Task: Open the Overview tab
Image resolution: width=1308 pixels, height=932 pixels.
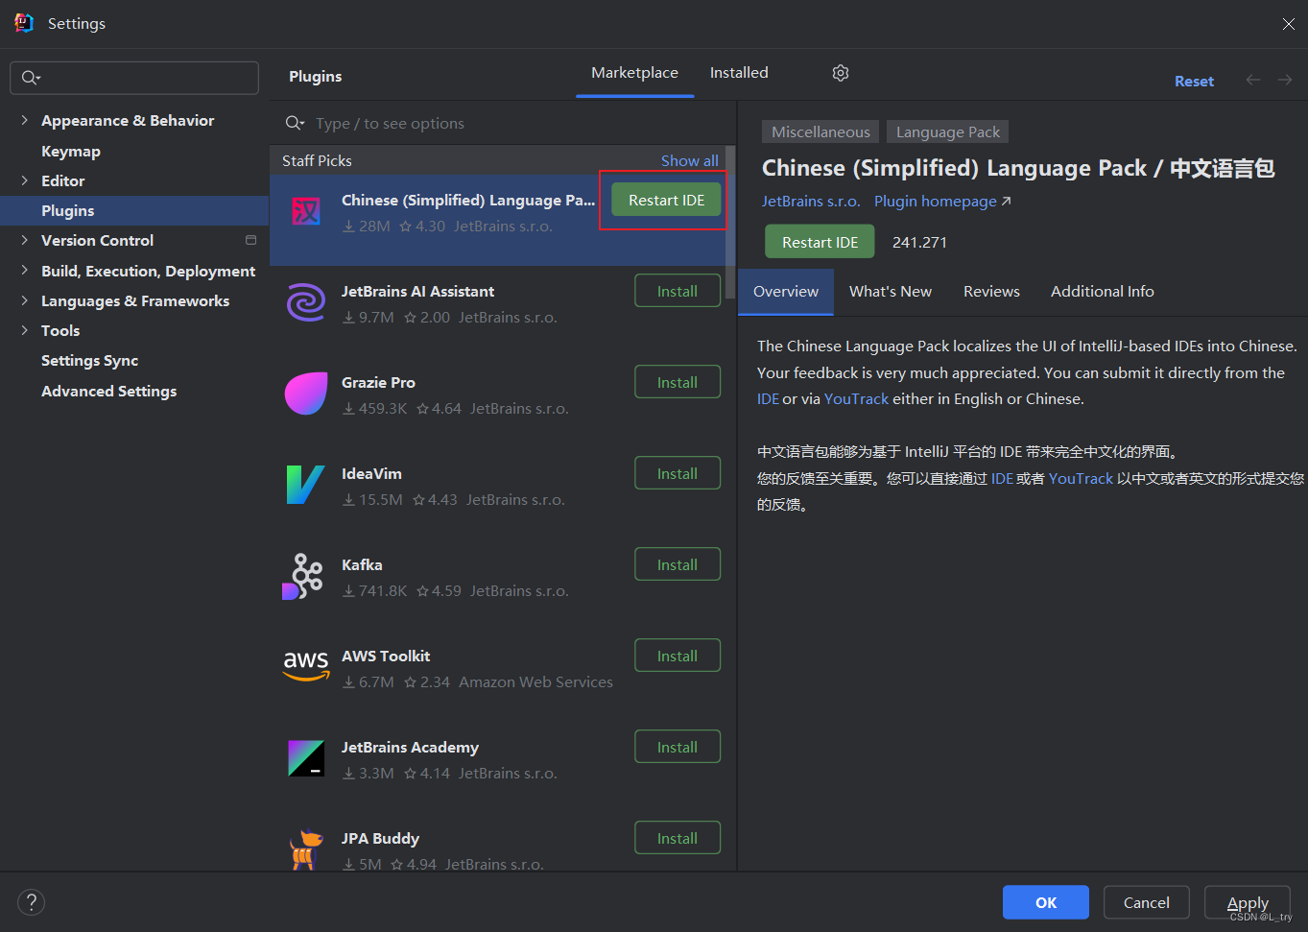Action: click(x=786, y=292)
